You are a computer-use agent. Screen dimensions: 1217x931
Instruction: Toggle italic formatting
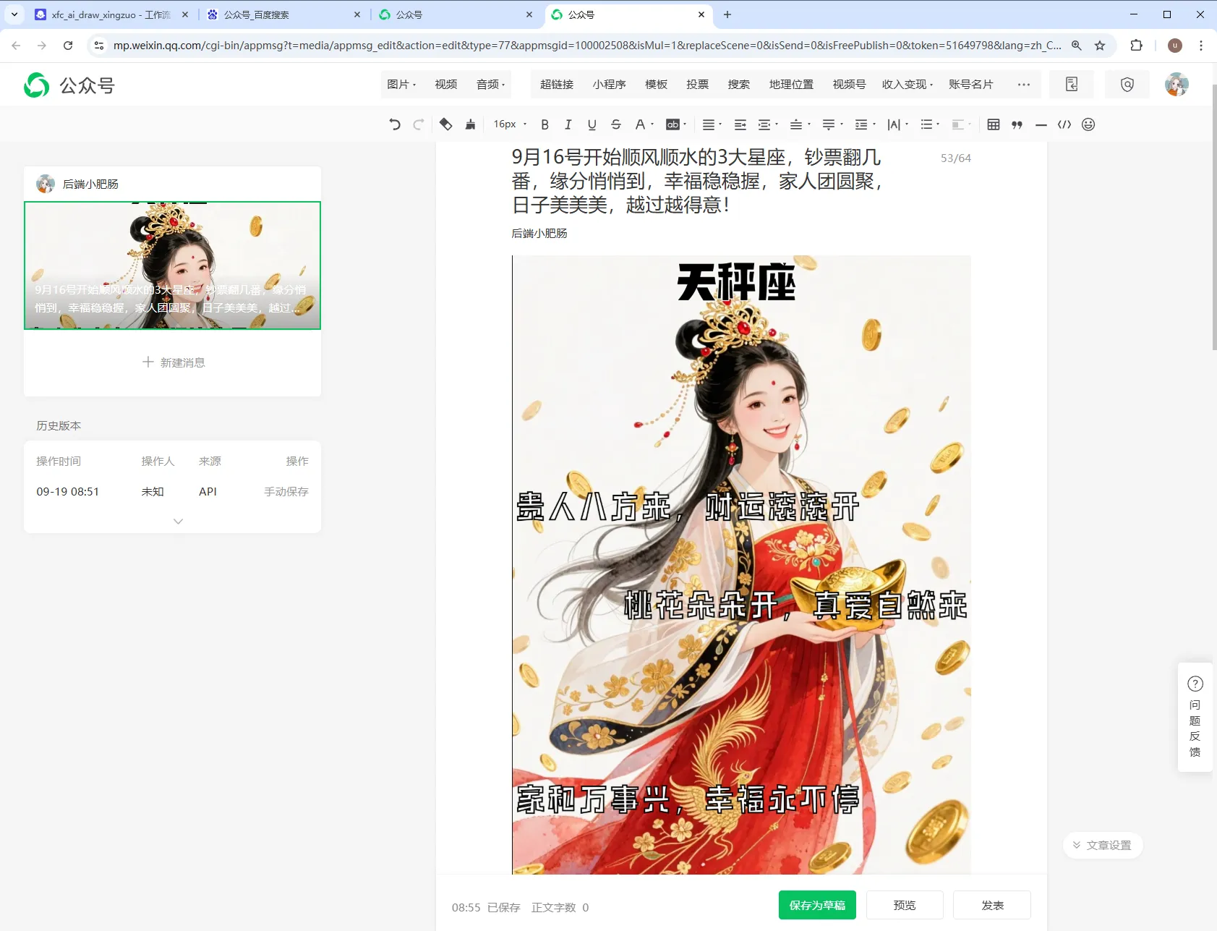(x=568, y=124)
